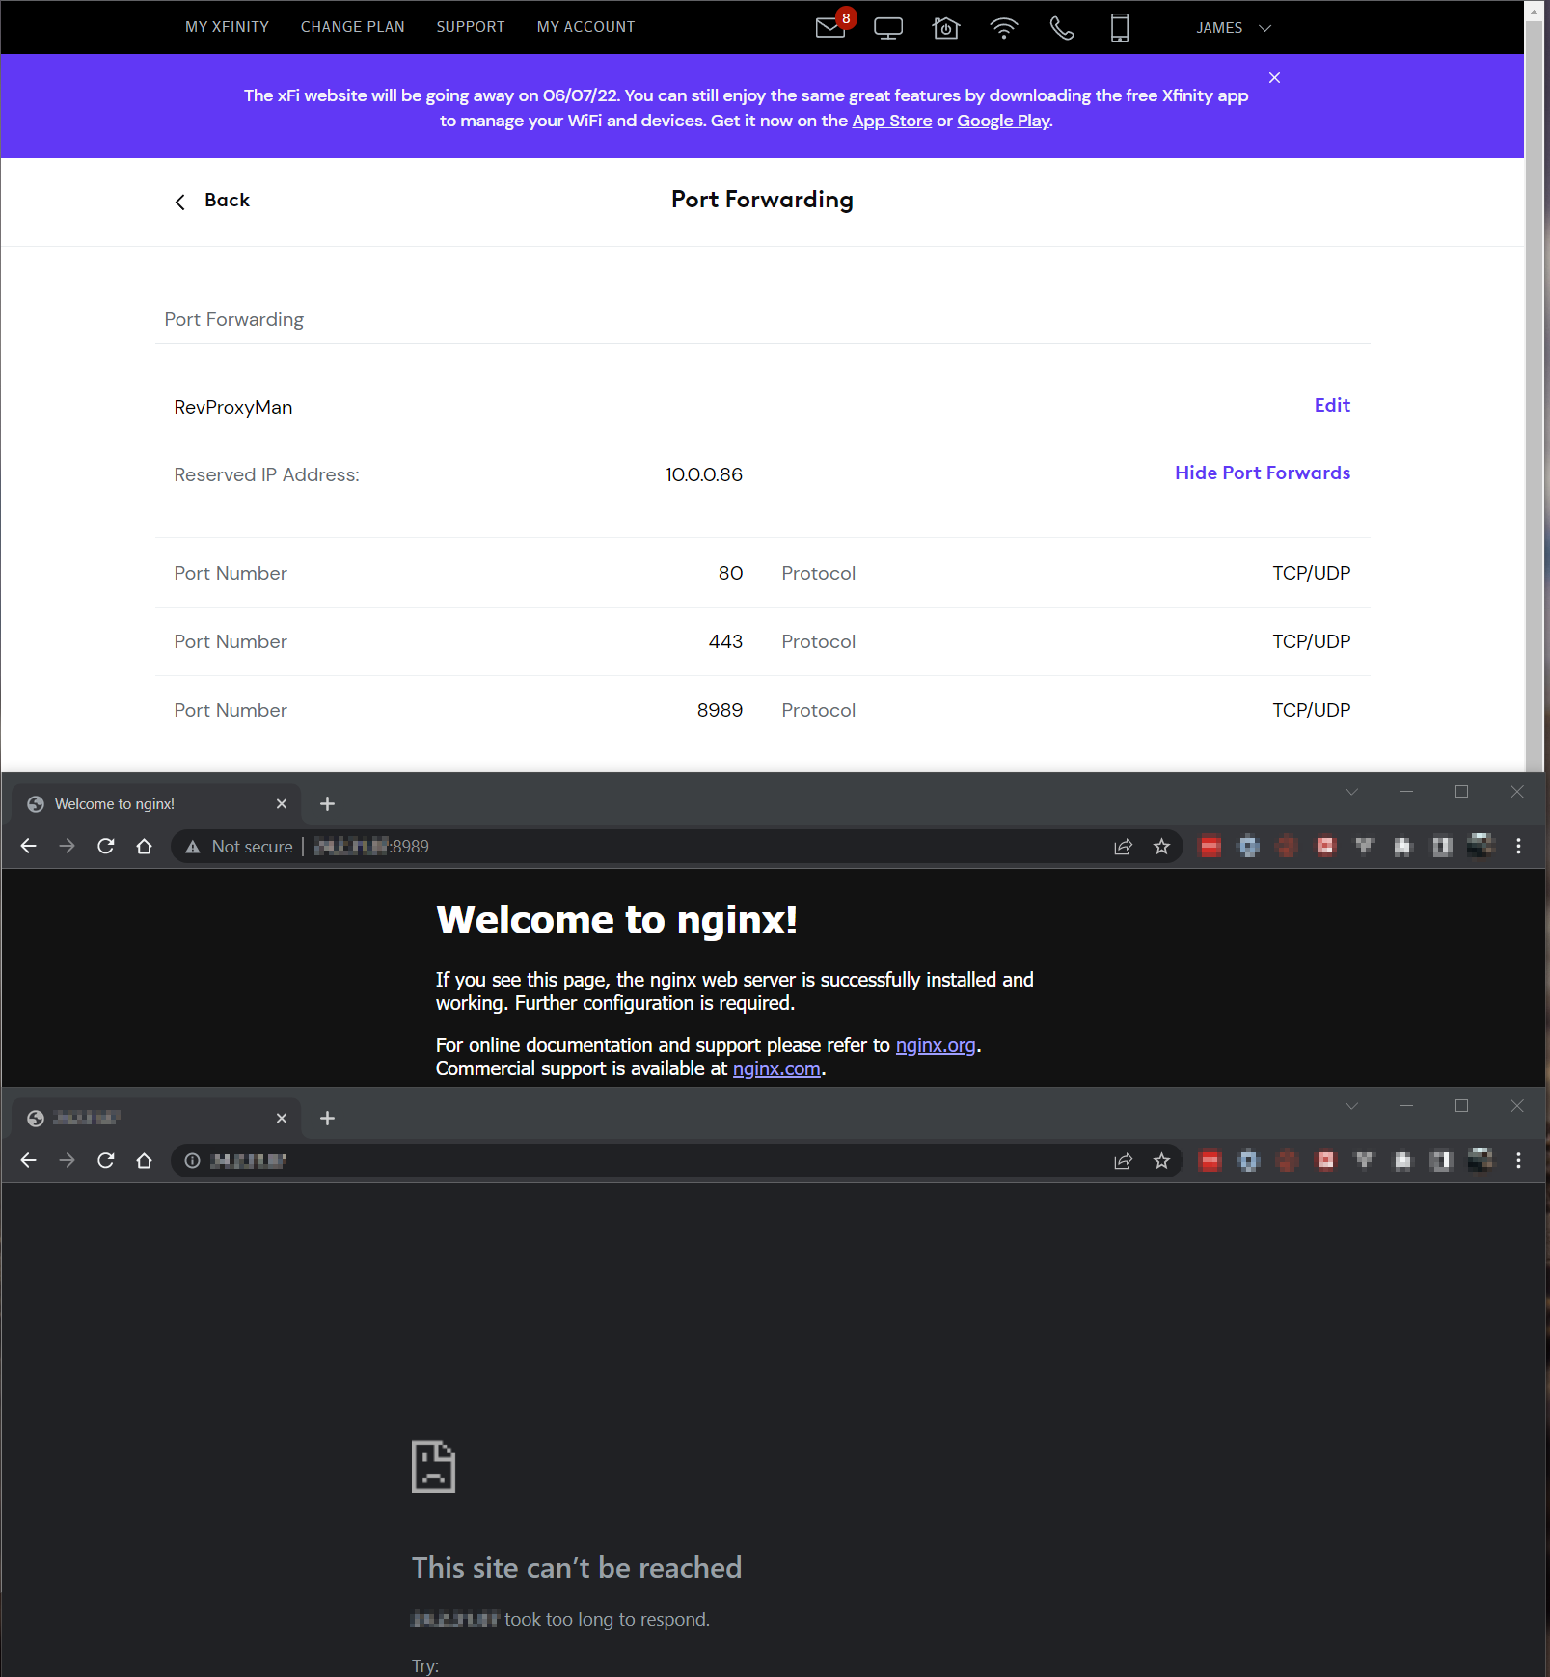Click the email icon showing 8 notifications
This screenshot has height=1677, width=1550.
829,28
